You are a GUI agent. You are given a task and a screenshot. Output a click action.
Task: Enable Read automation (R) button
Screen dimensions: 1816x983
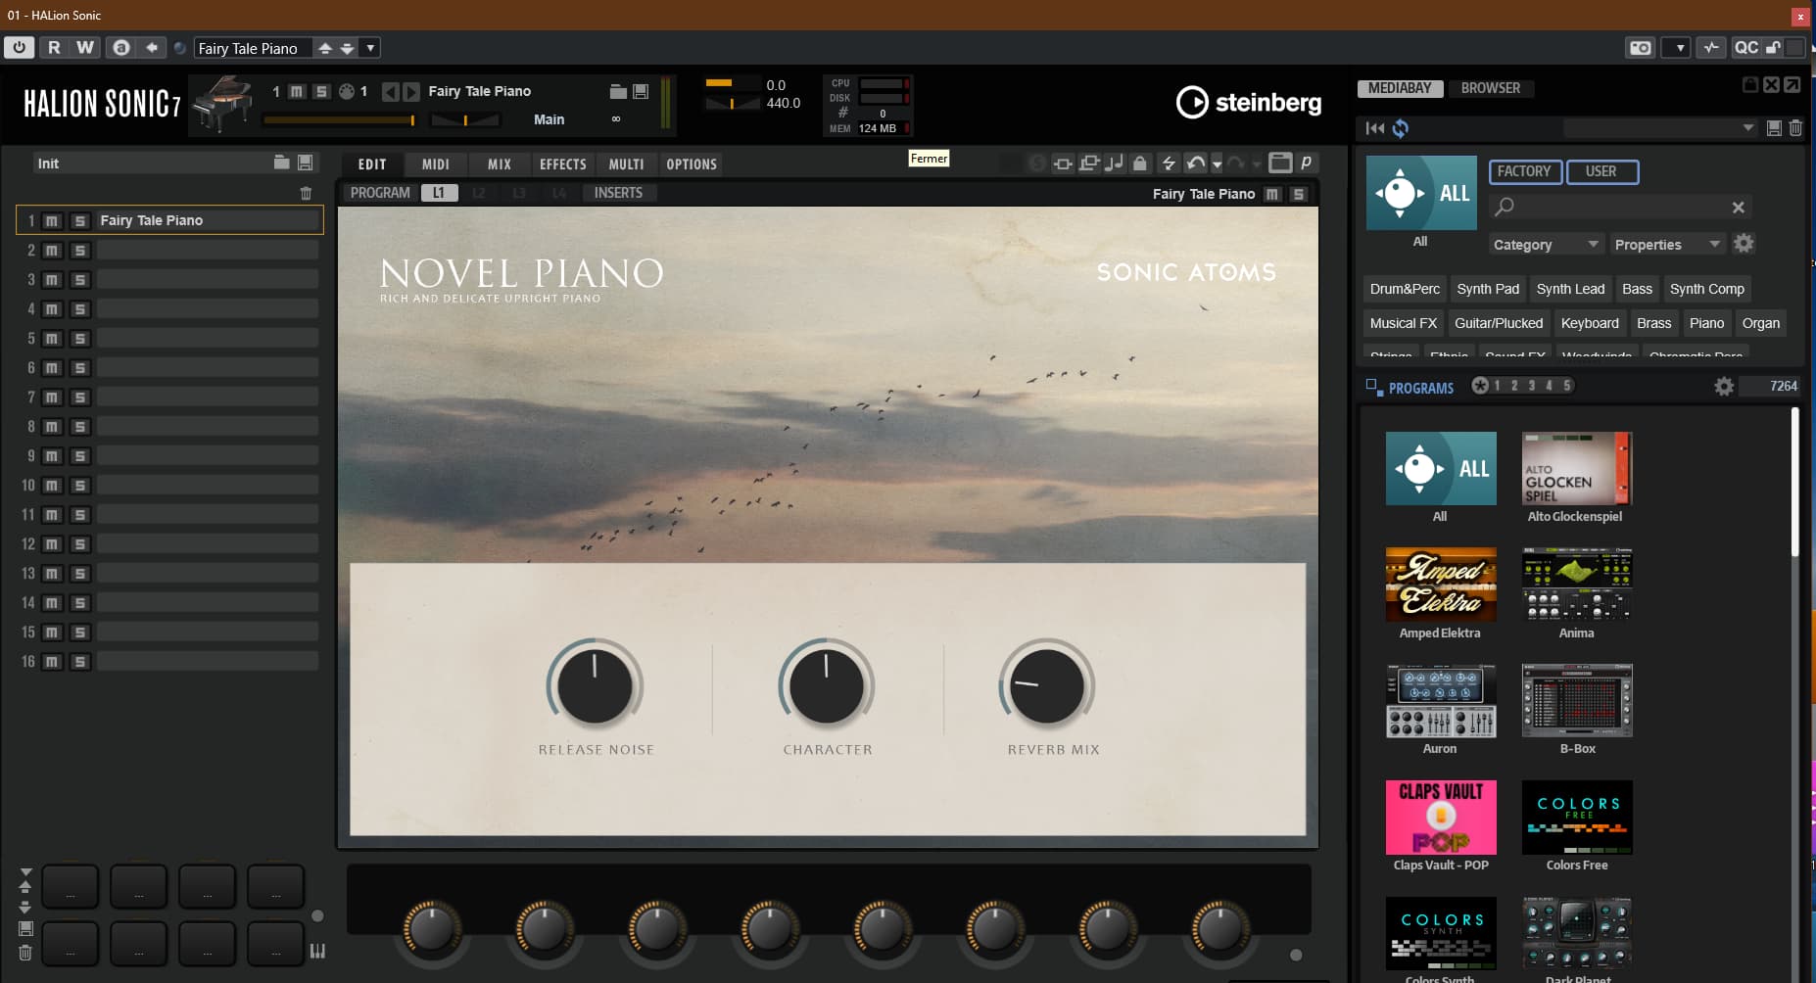tap(54, 47)
